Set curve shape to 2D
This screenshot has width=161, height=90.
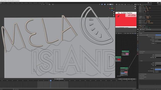click(147, 35)
